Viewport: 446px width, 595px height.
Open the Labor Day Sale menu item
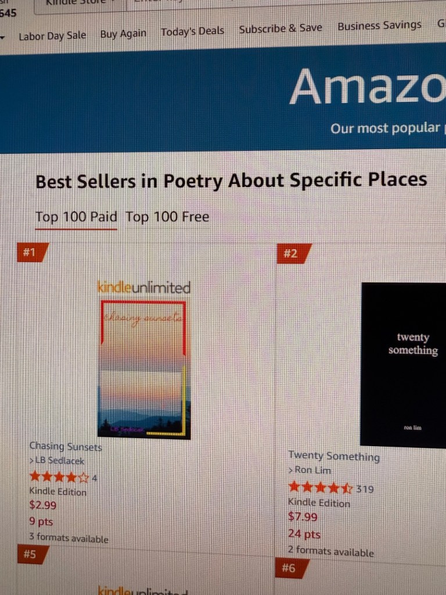click(52, 35)
